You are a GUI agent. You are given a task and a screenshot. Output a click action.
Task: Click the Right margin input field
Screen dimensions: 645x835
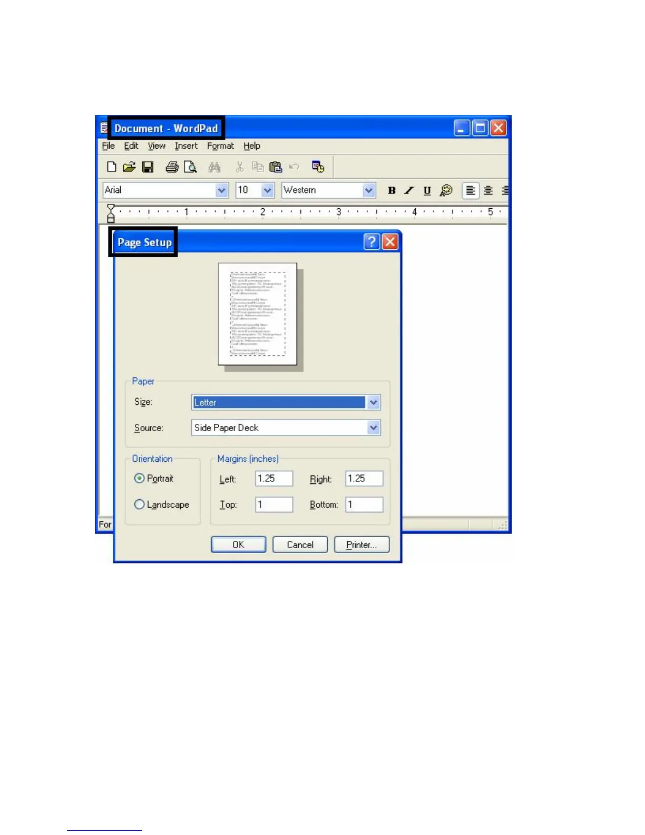(364, 479)
